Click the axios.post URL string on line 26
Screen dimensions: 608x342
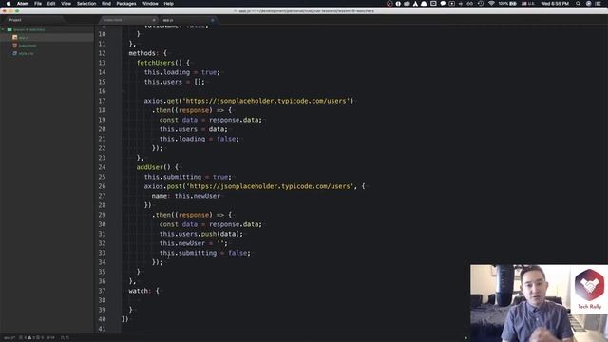(270, 186)
